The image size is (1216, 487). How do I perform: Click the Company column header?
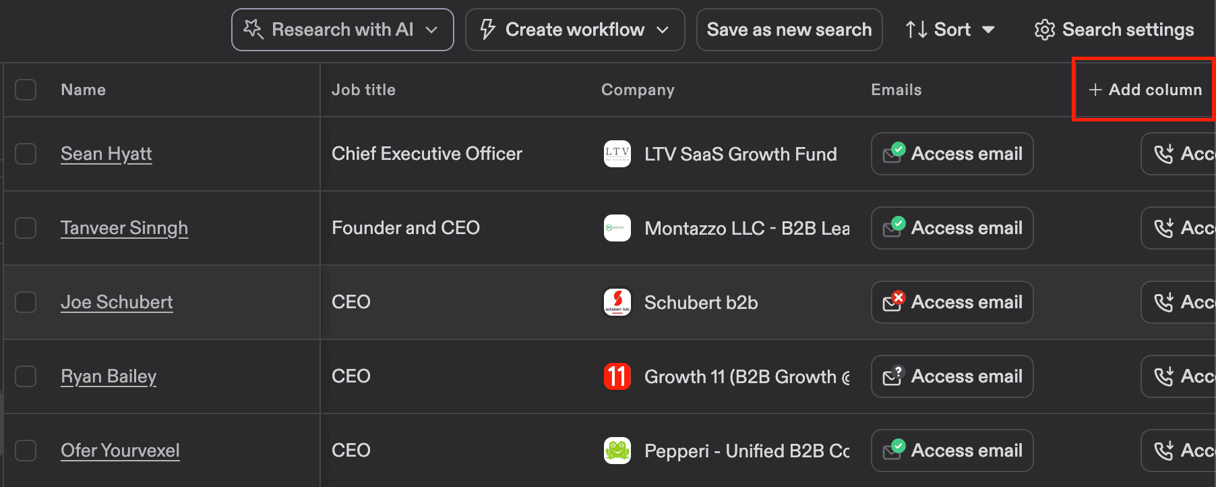638,90
